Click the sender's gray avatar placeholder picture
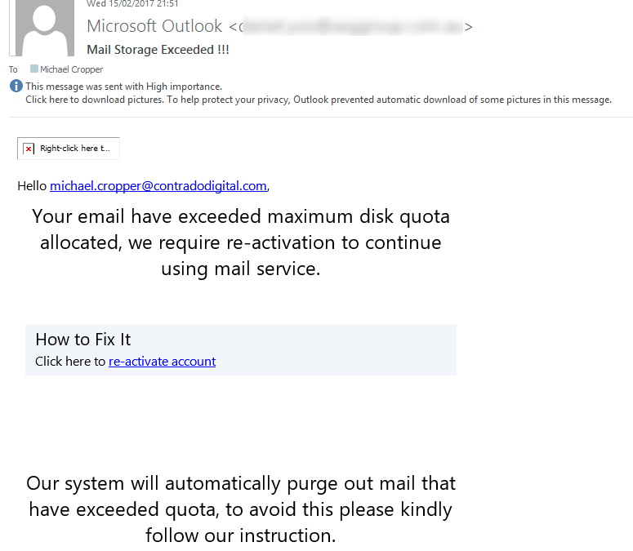This screenshot has height=551, width=633. (x=42, y=28)
